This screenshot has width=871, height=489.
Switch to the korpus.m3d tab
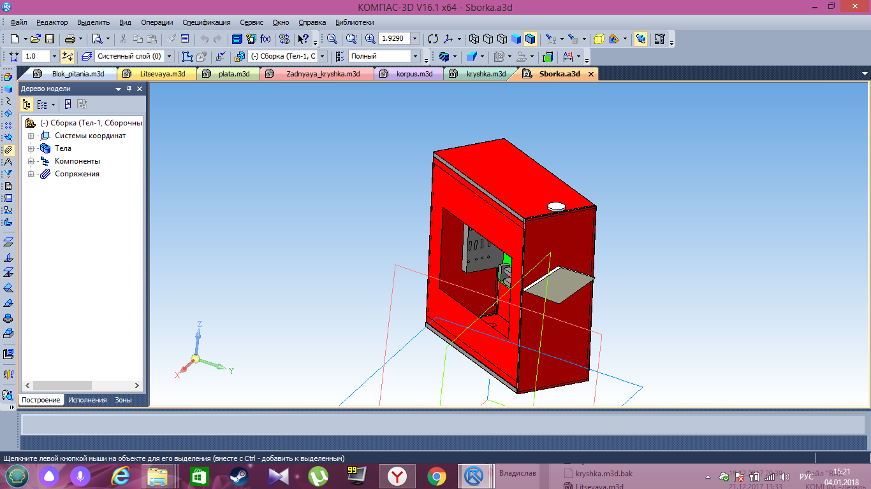pyautogui.click(x=414, y=74)
